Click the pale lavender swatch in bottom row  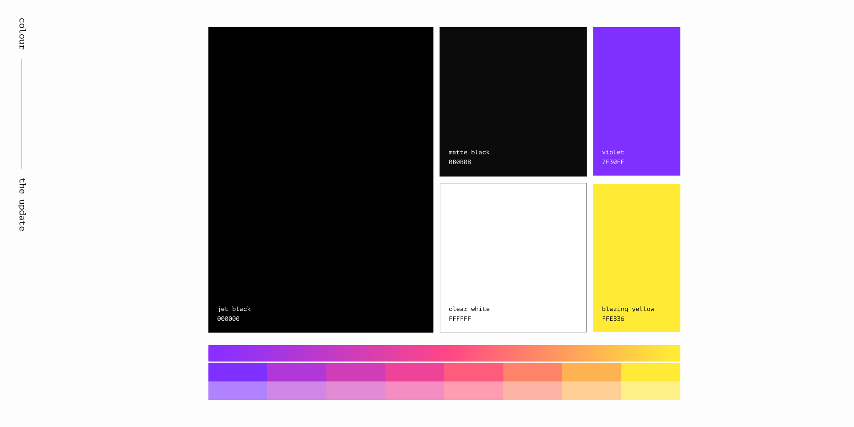point(238,391)
